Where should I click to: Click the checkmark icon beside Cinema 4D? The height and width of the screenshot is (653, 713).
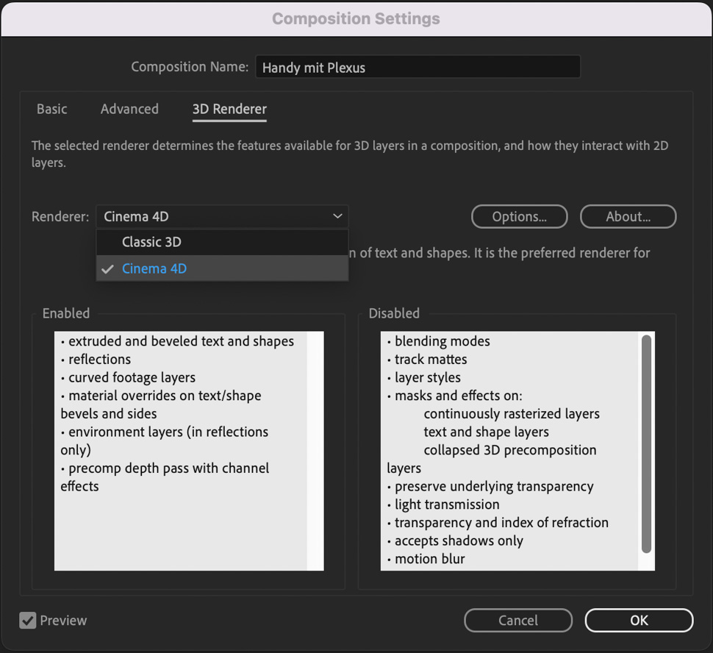108,269
